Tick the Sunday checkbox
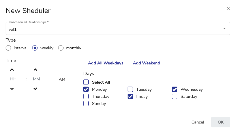 (86, 103)
